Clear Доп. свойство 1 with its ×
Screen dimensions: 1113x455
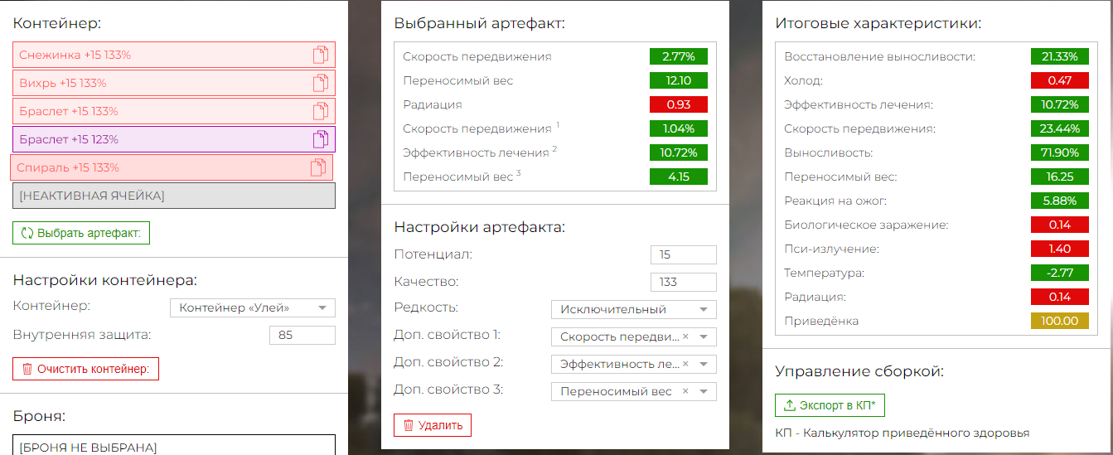click(685, 336)
